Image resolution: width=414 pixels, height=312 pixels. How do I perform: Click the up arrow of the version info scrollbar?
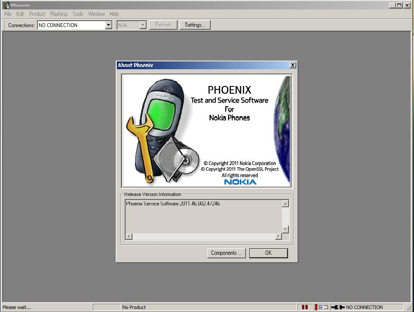pos(285,204)
